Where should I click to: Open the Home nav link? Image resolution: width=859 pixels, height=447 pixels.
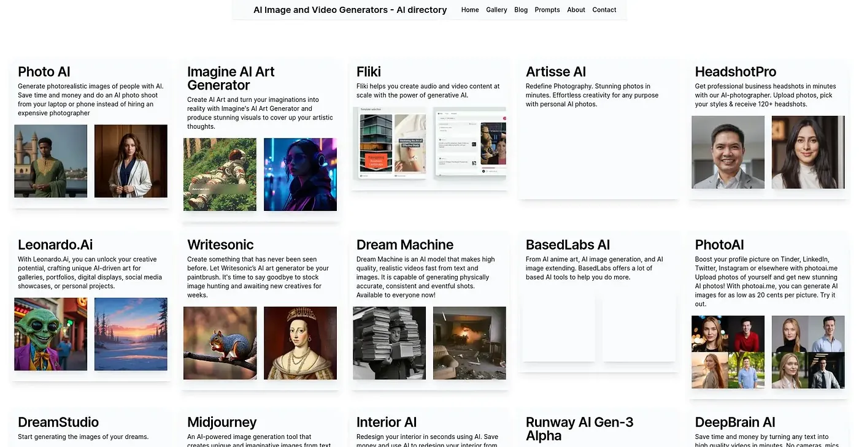point(470,10)
